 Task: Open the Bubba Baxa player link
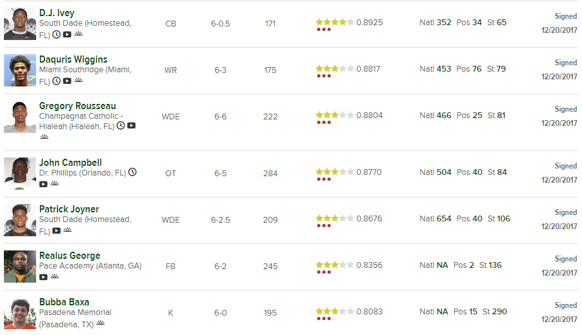click(64, 302)
